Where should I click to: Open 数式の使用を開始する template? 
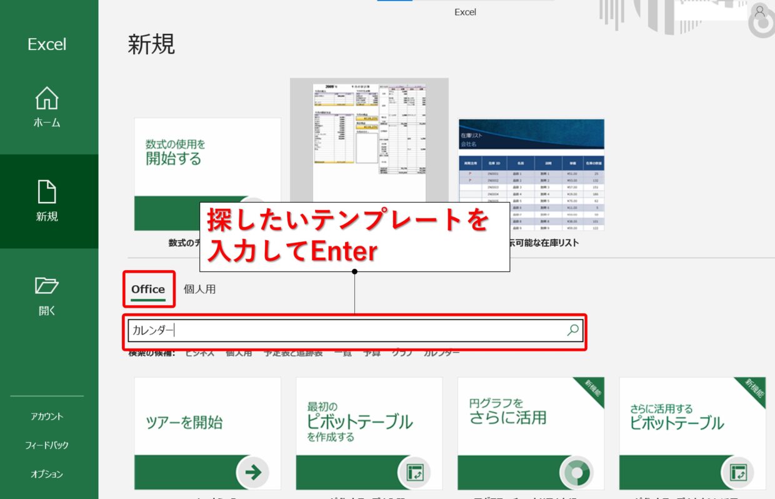(207, 174)
